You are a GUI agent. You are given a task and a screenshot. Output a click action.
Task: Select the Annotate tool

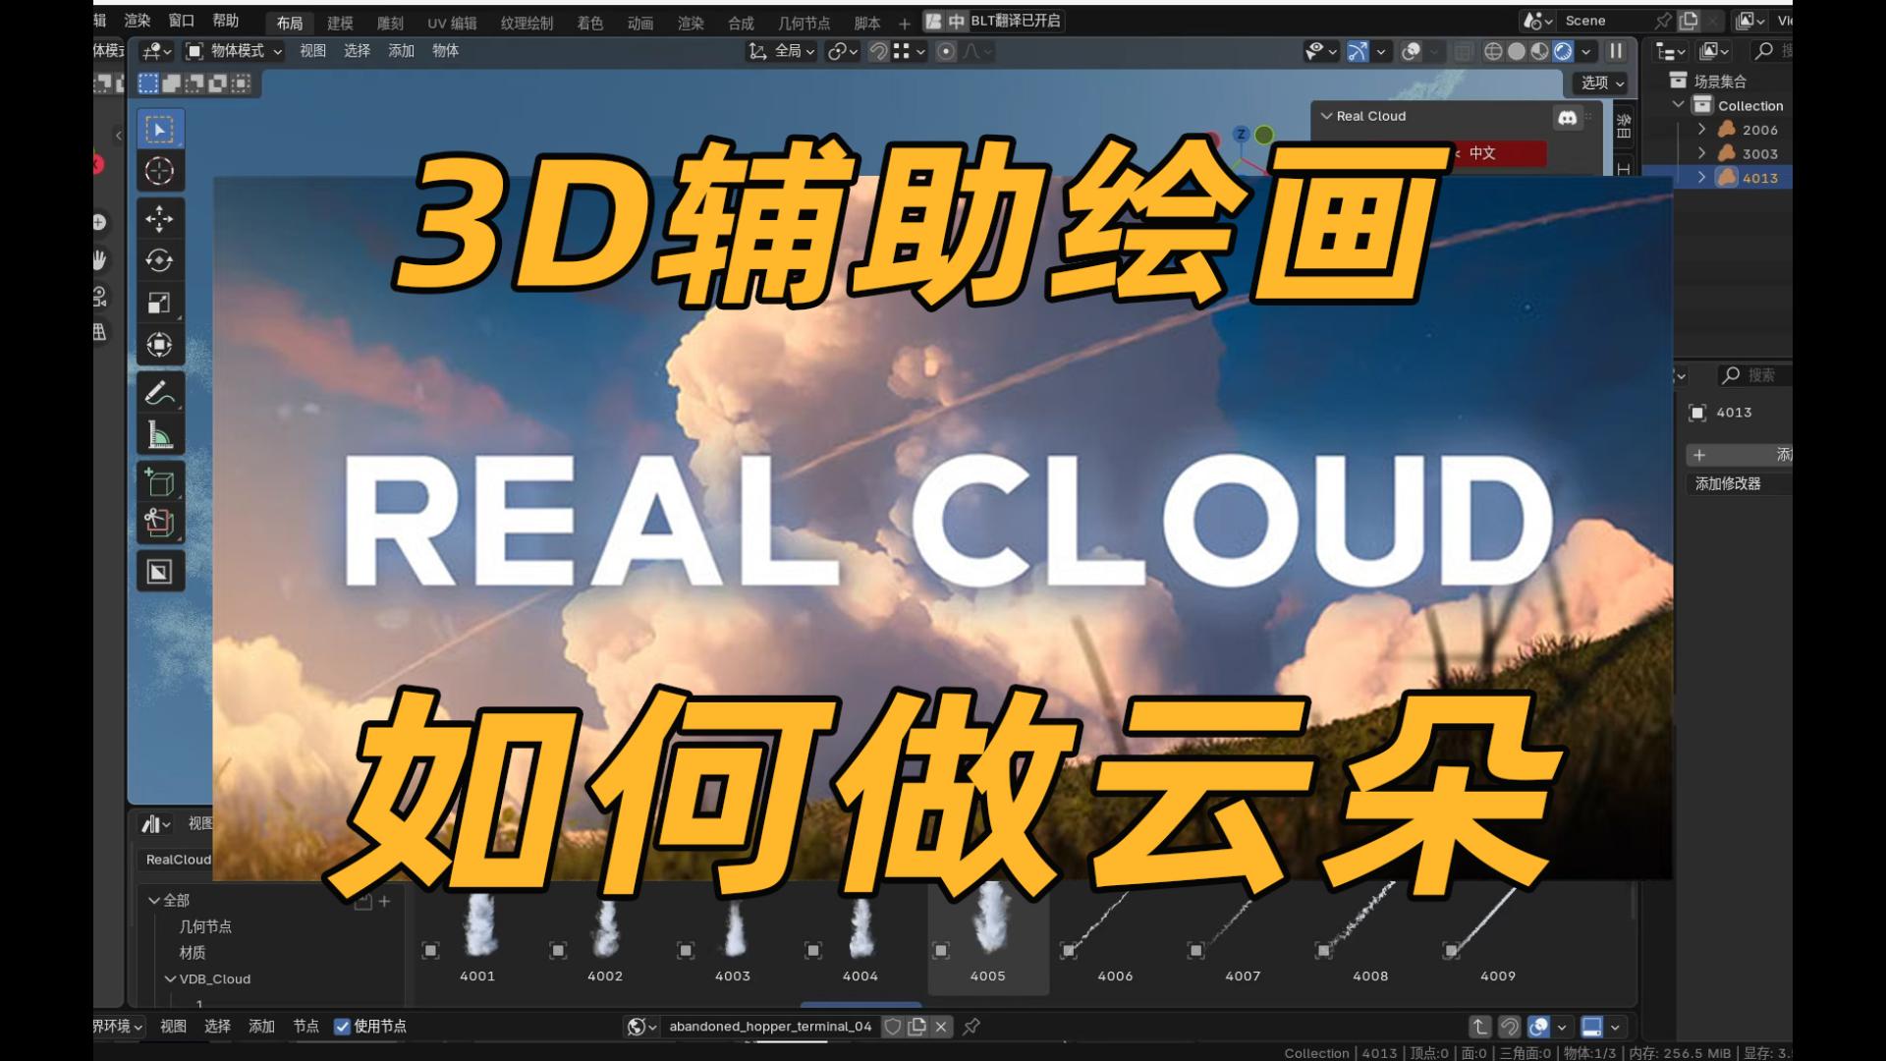(x=159, y=393)
